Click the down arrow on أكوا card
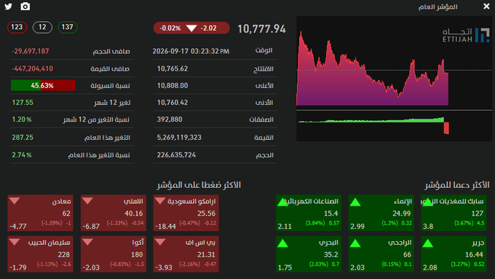Screen dimensions: 495x279 coord(87,242)
